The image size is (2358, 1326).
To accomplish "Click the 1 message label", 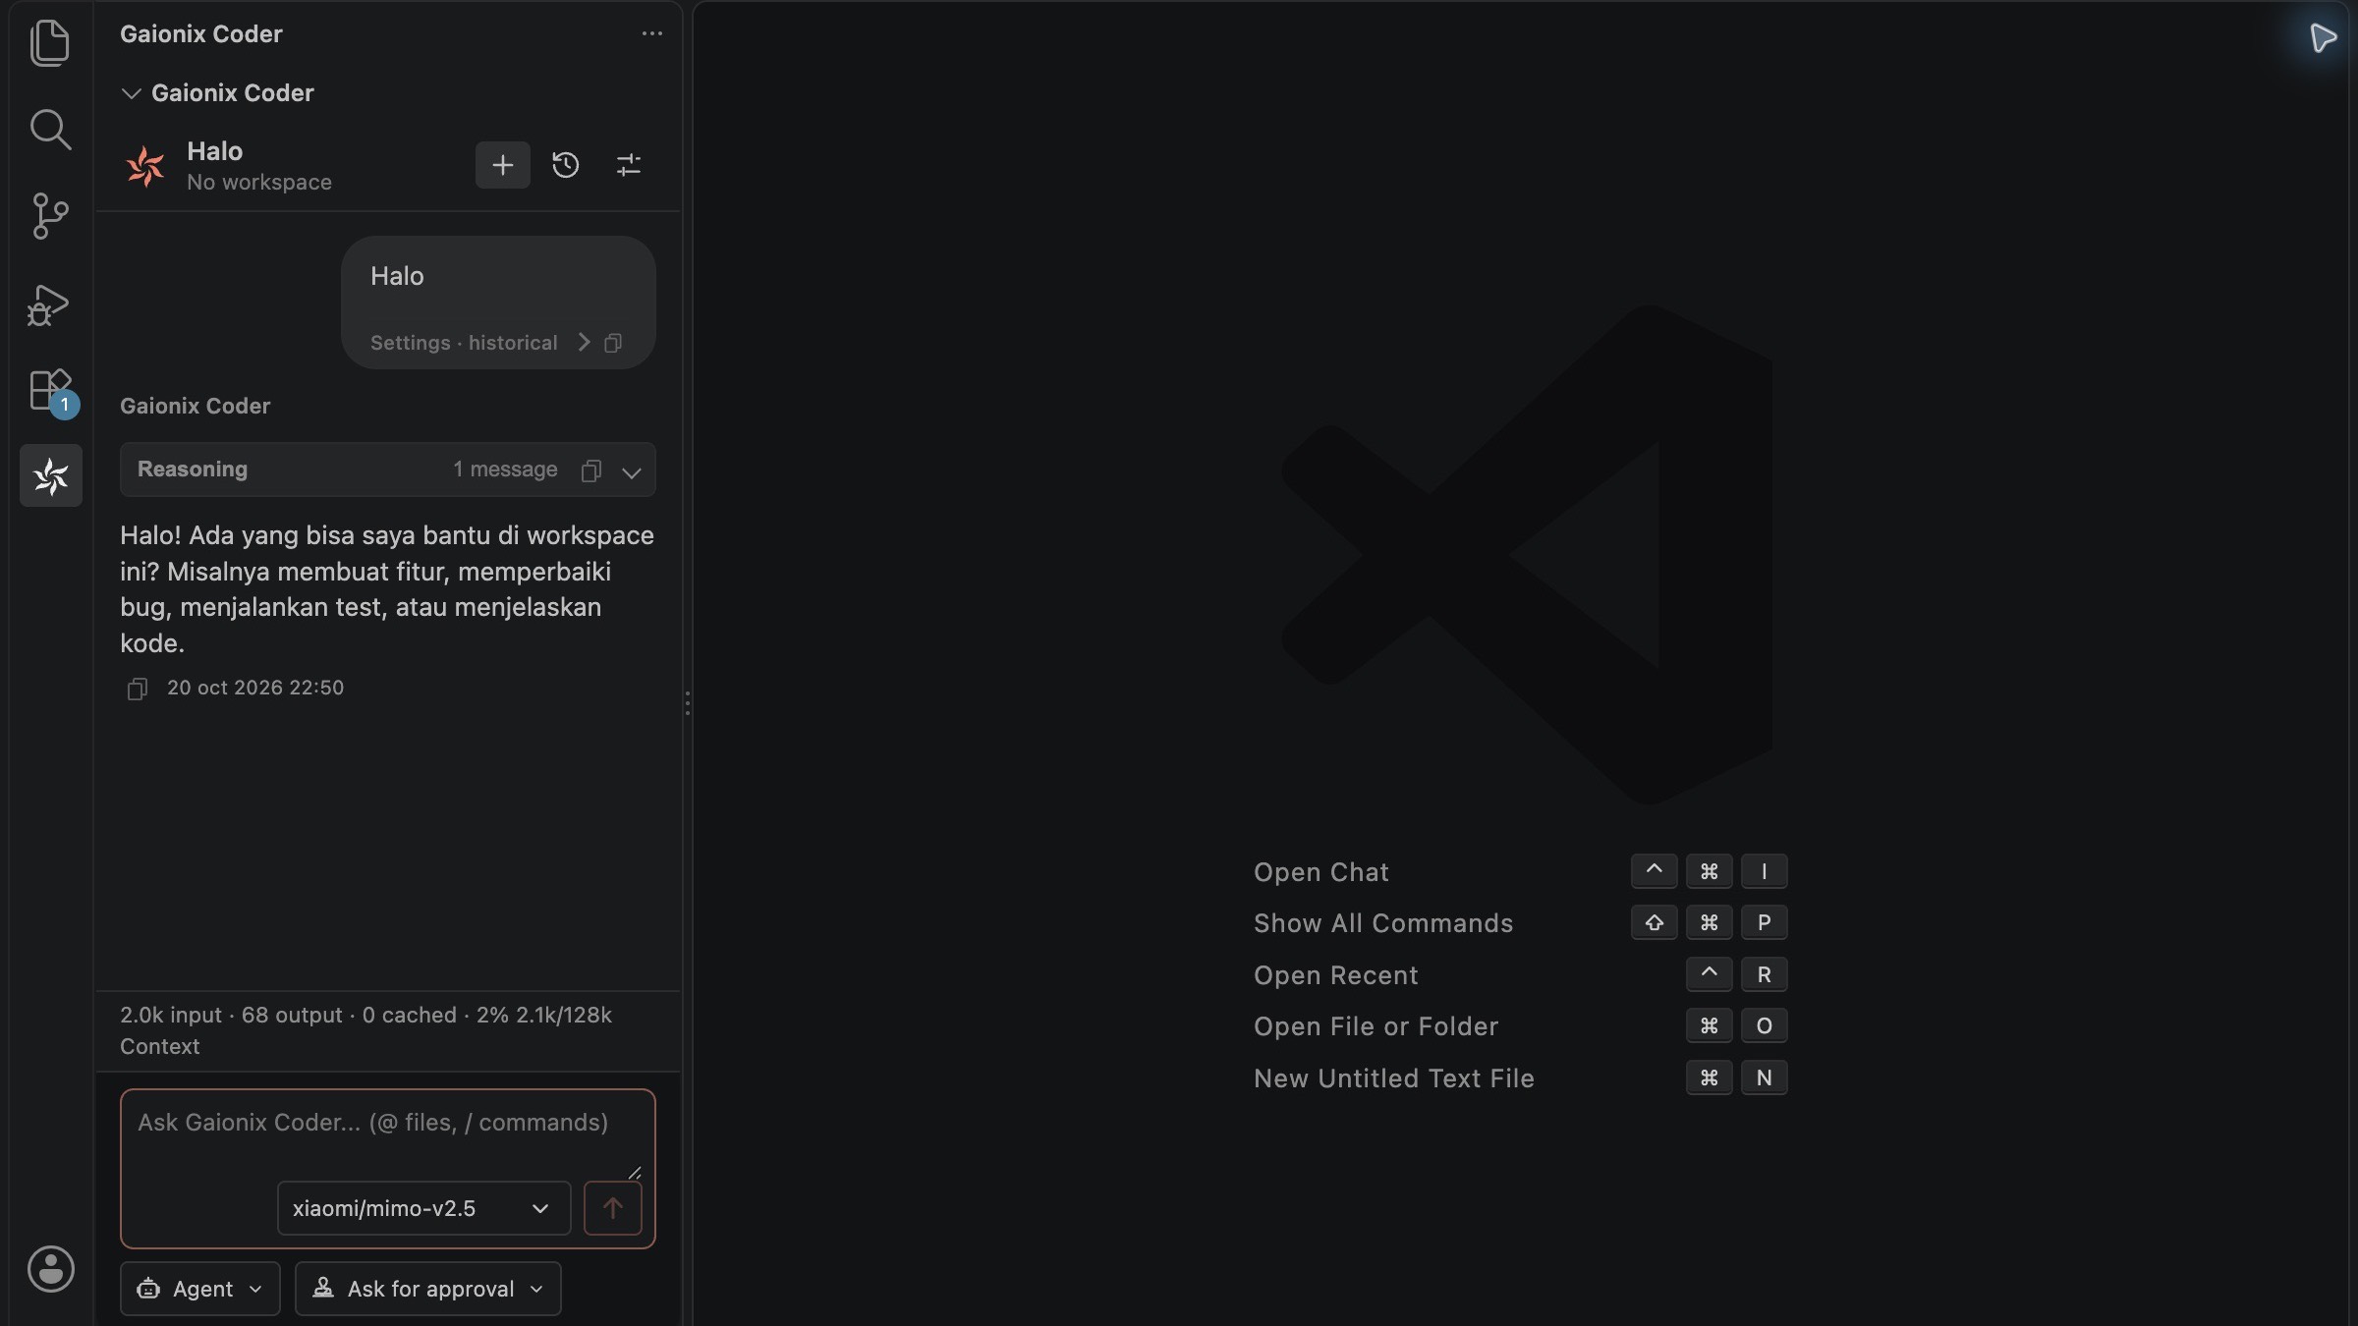I will 505,470.
